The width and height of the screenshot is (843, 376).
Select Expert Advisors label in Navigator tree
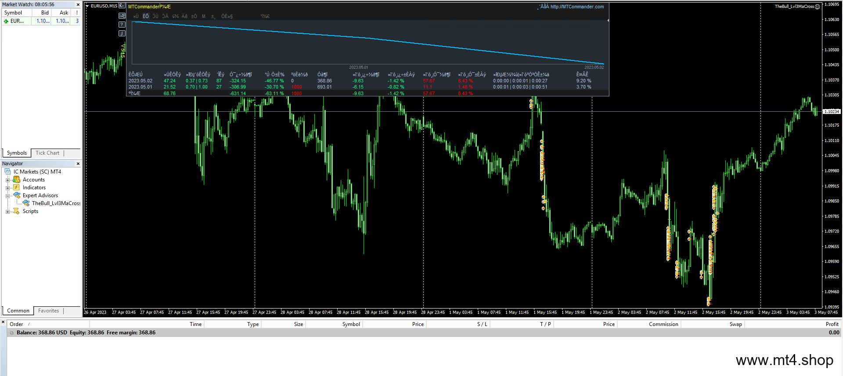(x=40, y=195)
